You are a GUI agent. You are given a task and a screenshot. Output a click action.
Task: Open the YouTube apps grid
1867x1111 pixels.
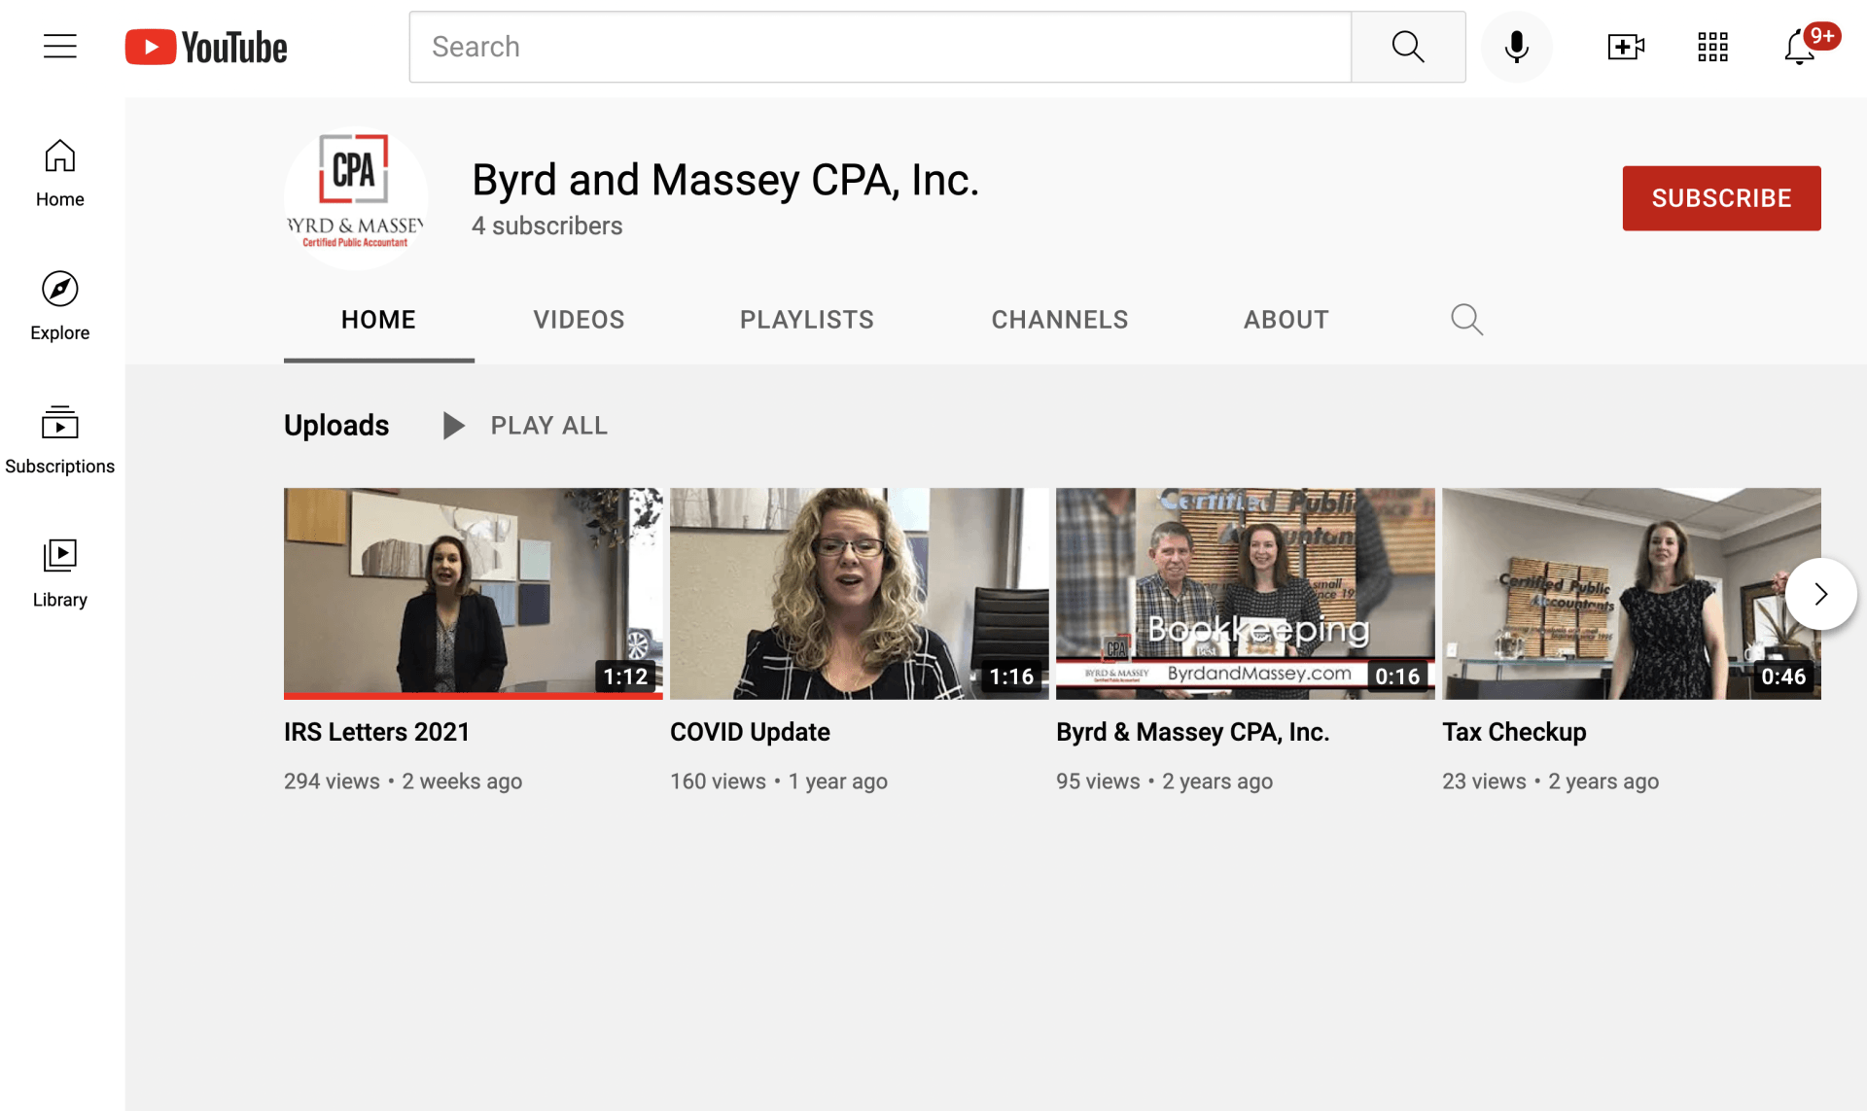pos(1712,47)
